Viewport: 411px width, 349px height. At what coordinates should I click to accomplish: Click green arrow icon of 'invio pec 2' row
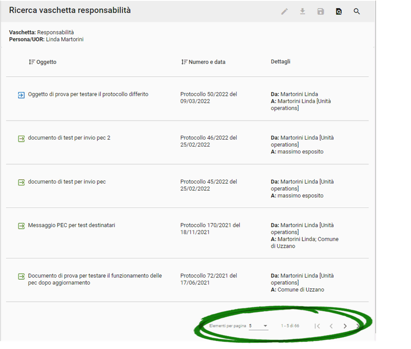click(21, 138)
